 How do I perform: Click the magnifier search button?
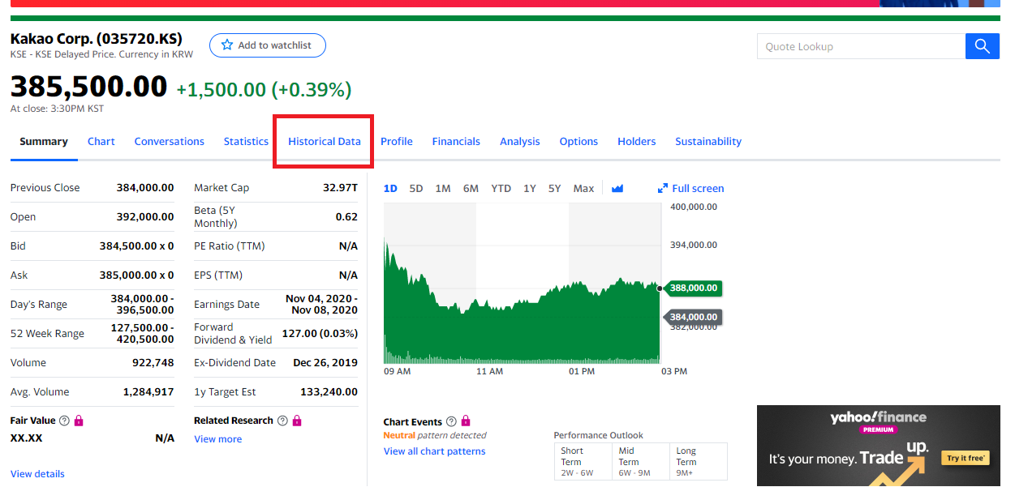click(982, 46)
